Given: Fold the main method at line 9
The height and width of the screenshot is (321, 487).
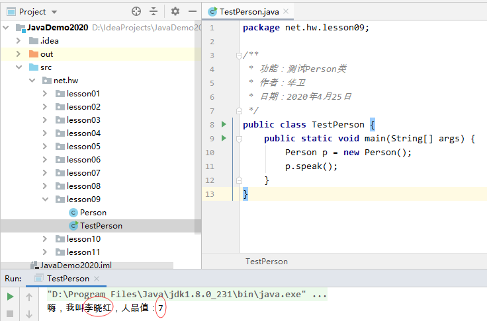Looking at the screenshot, I should pyautogui.click(x=239, y=139).
